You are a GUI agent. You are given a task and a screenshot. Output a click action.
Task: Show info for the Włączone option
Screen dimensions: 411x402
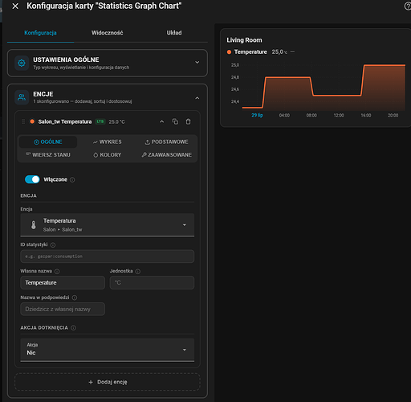tap(72, 180)
